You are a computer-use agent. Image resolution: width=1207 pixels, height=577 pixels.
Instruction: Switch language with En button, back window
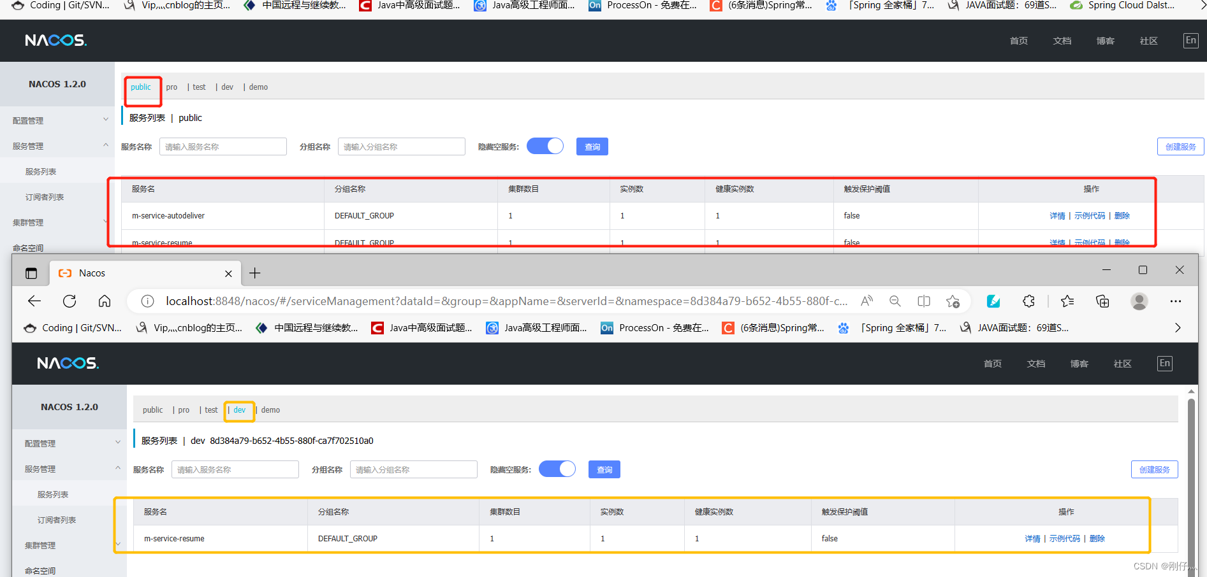coord(1191,40)
